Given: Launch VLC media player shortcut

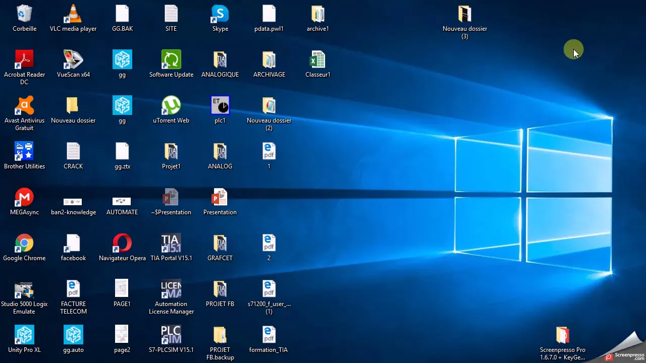Looking at the screenshot, I should pos(73,14).
